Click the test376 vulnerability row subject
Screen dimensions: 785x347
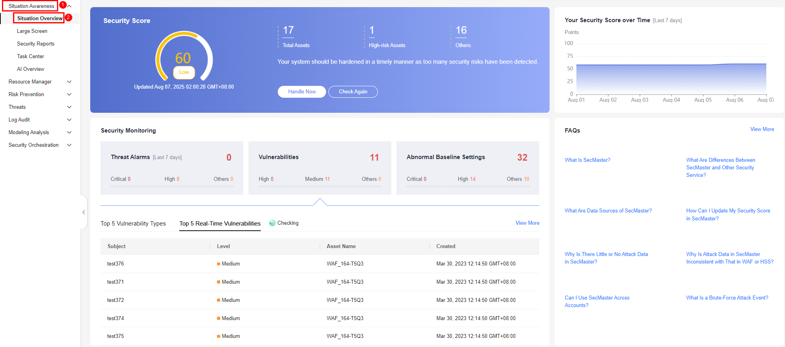[116, 264]
